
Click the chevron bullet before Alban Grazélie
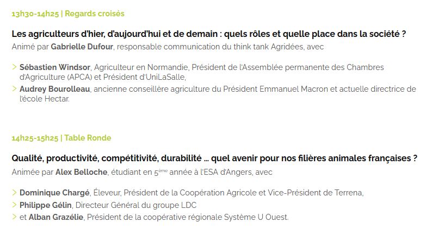[14, 217]
